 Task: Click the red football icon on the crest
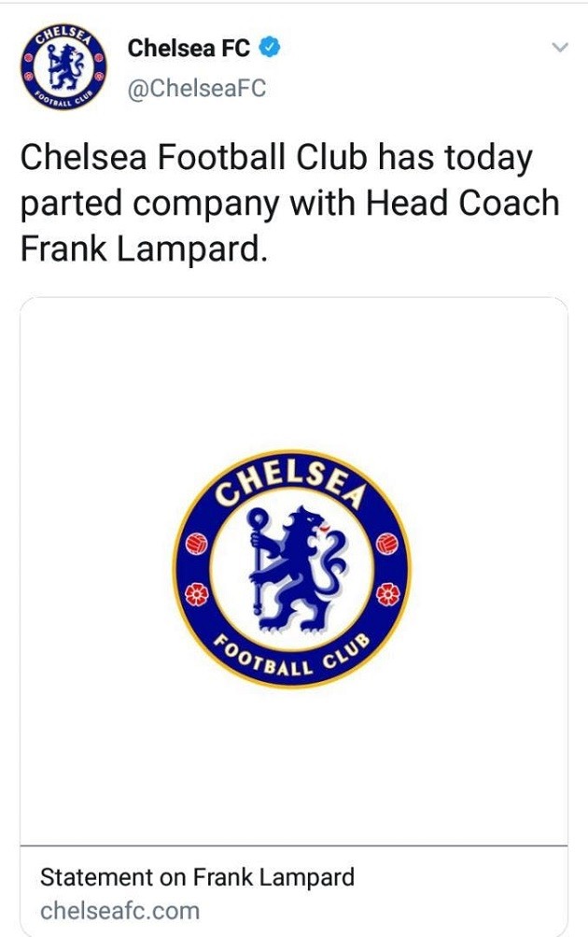(198, 541)
